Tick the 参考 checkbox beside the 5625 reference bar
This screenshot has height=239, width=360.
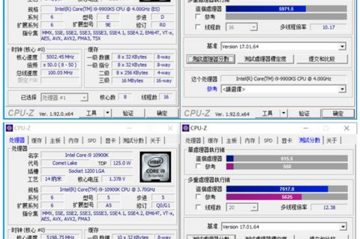(x=198, y=196)
